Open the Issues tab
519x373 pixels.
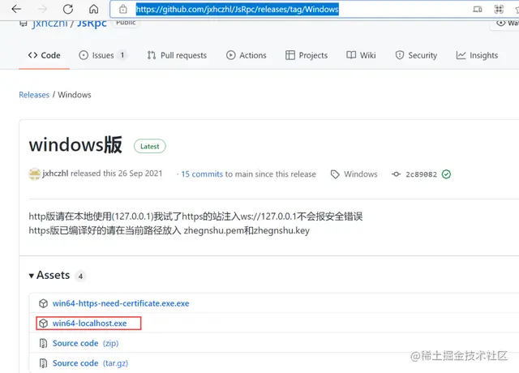(x=102, y=55)
